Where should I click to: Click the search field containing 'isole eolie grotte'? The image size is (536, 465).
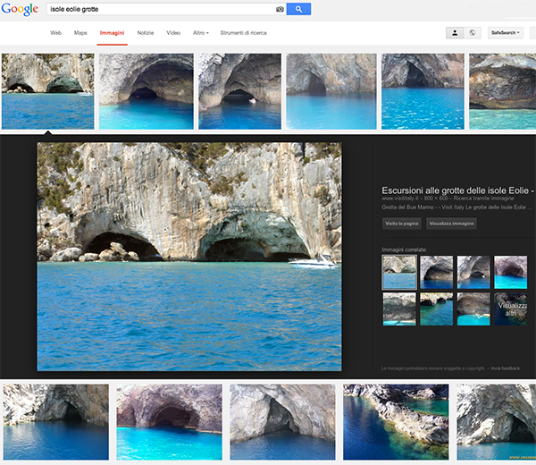pyautogui.click(x=161, y=9)
